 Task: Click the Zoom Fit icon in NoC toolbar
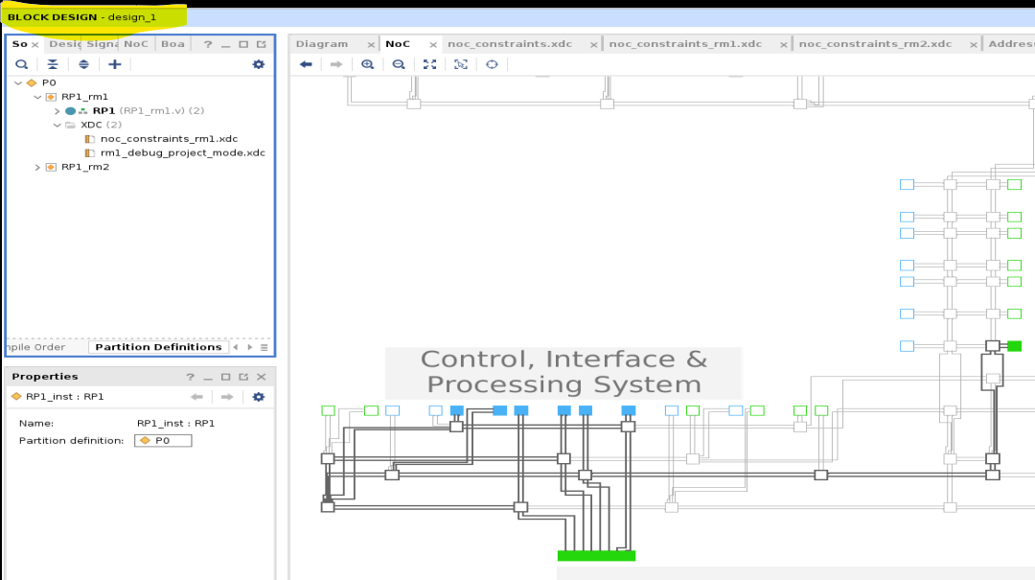click(429, 64)
